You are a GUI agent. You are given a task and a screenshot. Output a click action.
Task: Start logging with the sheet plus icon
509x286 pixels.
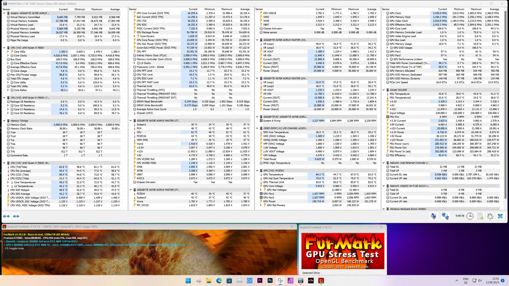tap(480, 216)
